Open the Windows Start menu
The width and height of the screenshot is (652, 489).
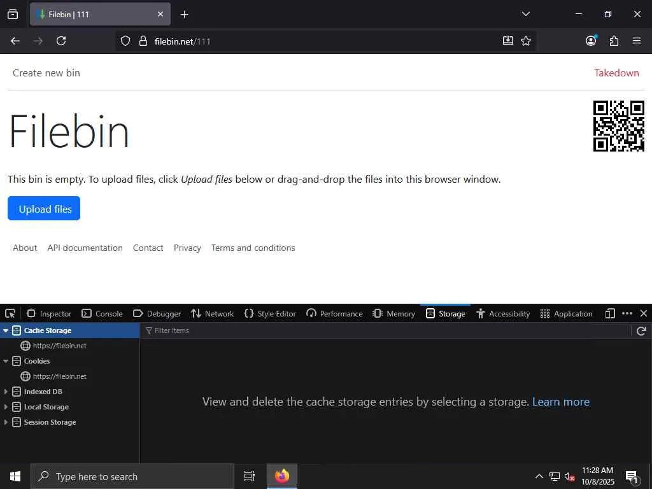tap(15, 476)
